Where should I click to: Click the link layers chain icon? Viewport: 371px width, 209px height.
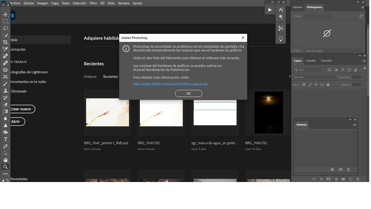coord(314,179)
